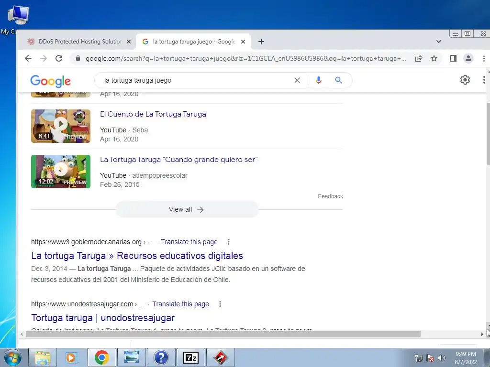Image resolution: width=490 pixels, height=367 pixels.
Task: Click the Google search magnifier button
Action: click(338, 80)
